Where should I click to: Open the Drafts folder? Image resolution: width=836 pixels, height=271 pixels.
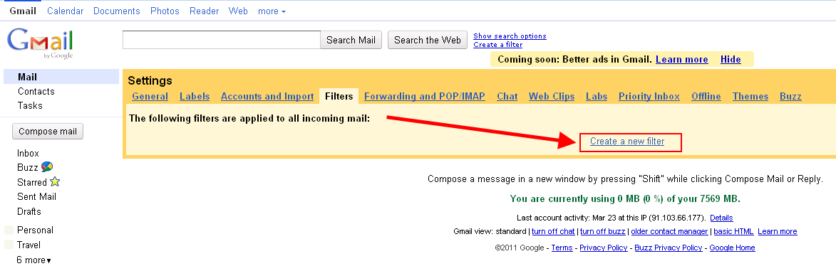pos(29,211)
